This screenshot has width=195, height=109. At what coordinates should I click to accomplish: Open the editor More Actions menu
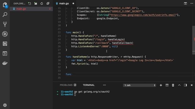tap(192, 3)
